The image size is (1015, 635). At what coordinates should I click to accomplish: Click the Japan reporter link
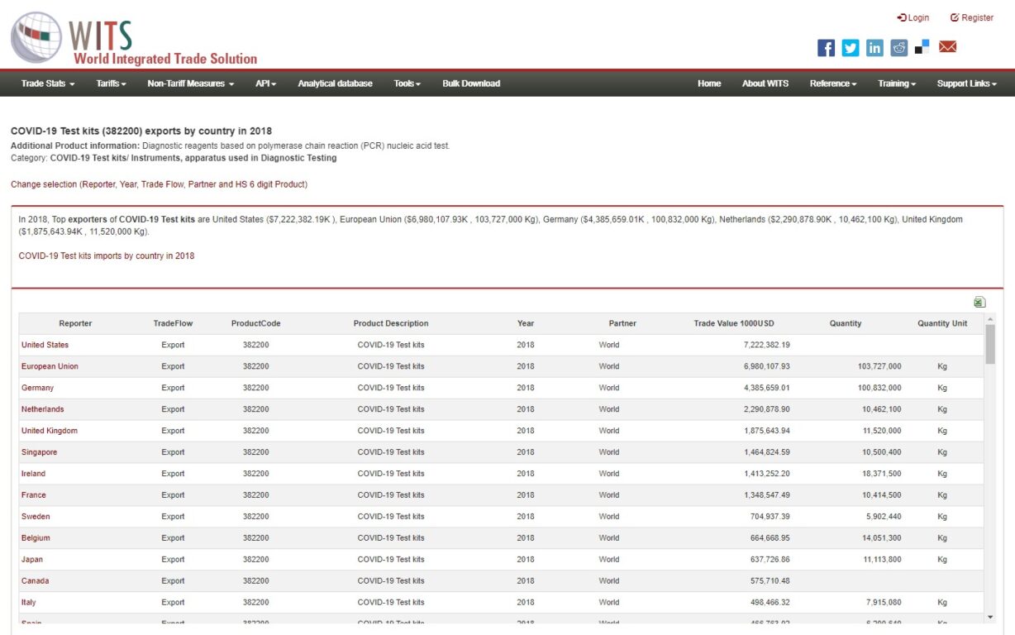[32, 560]
